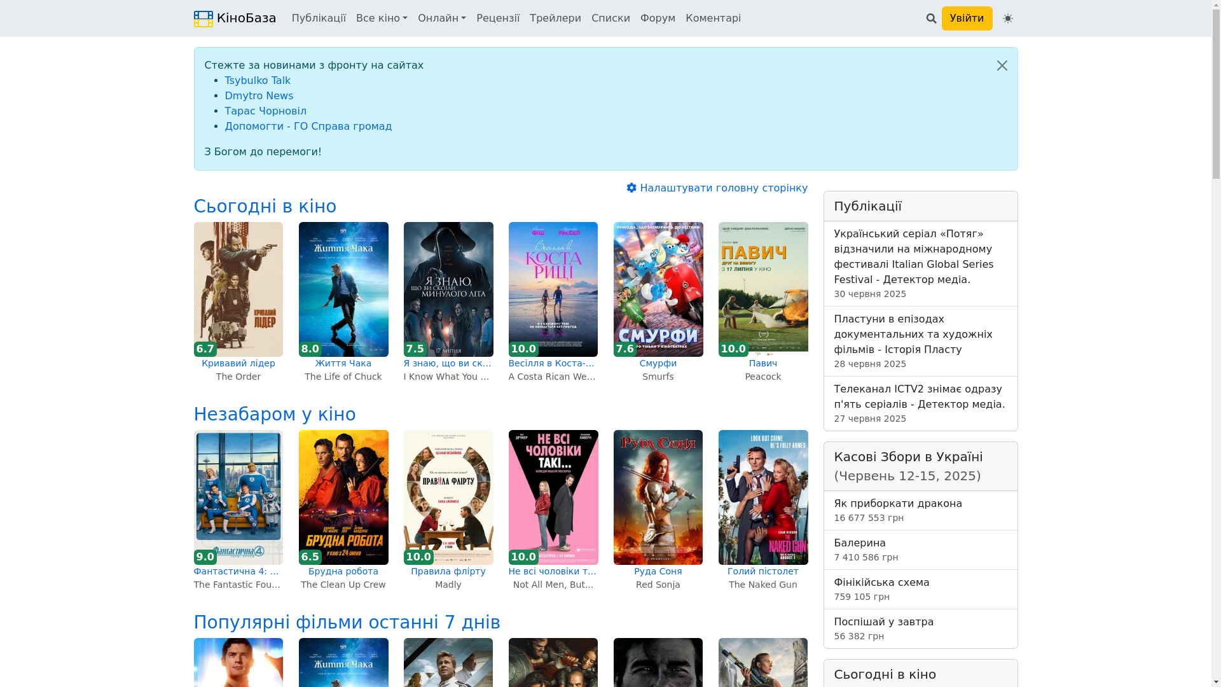This screenshot has width=1221, height=687.
Task: Open the Не всі чоловіки такі poster
Action: coord(553,497)
